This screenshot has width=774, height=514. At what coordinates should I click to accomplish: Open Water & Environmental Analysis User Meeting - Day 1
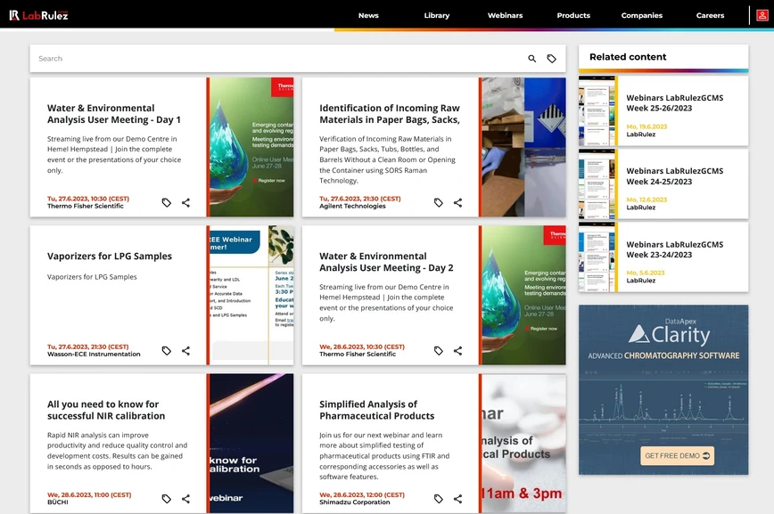pos(114,114)
